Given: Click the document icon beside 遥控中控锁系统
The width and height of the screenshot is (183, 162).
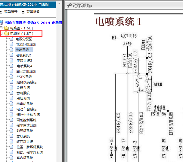Looking at the screenshot, I should click(11, 114).
